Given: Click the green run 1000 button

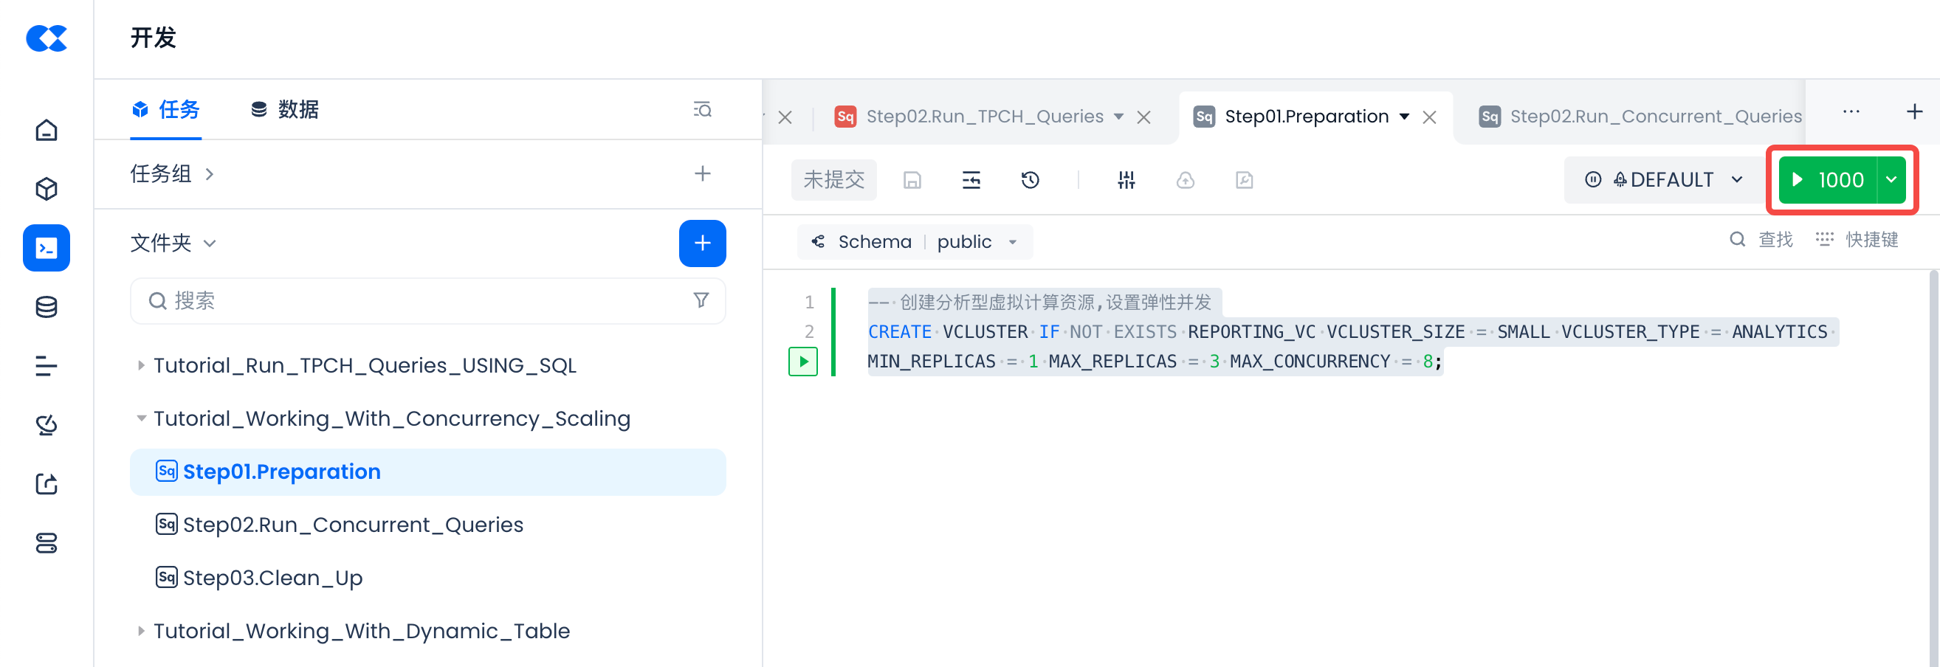Looking at the screenshot, I should [x=1828, y=180].
